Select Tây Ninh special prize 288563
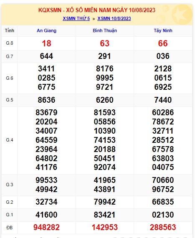This screenshot has width=195, height=238. [163, 227]
